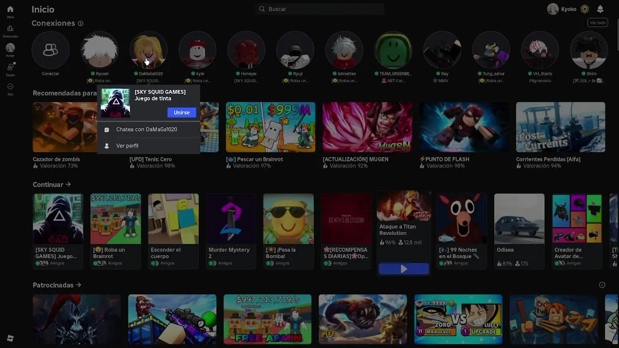Image resolution: width=619 pixels, height=348 pixels.
Task: Open Murder Mystery 2 game
Action: coord(231,231)
